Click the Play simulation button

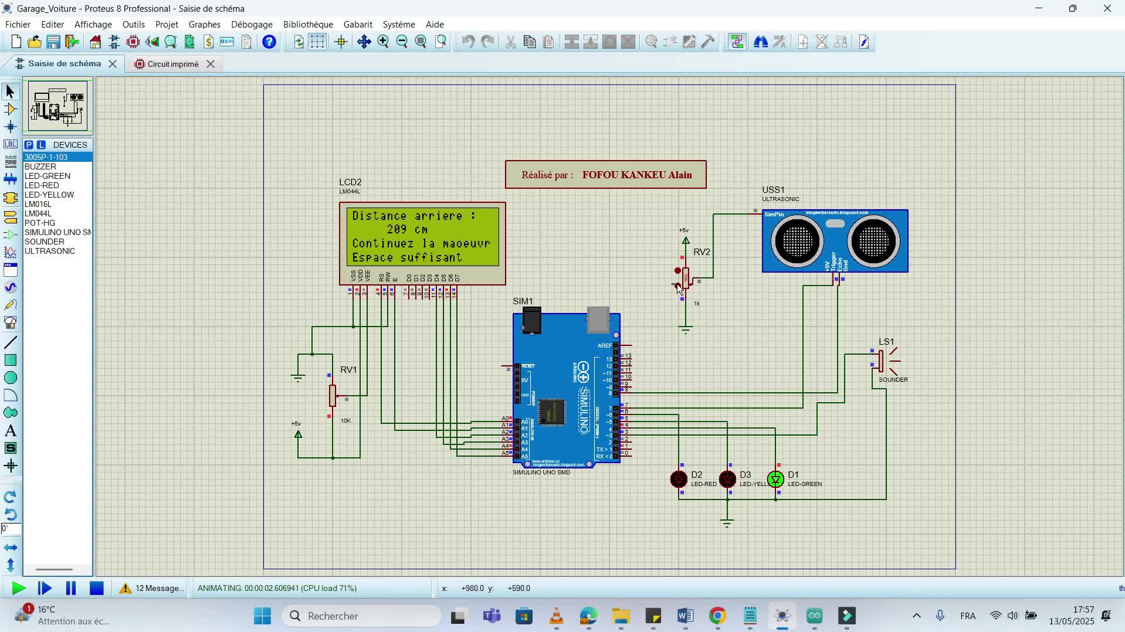(19, 588)
